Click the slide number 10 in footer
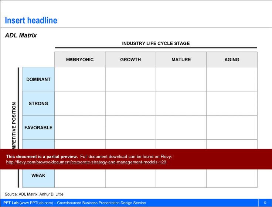Image resolution: width=272 pixels, height=207 pixels. click(265, 203)
